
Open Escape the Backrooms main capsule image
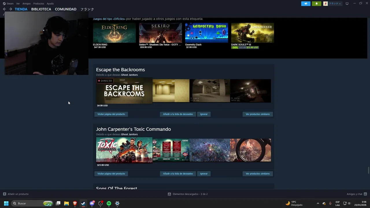tap(124, 91)
